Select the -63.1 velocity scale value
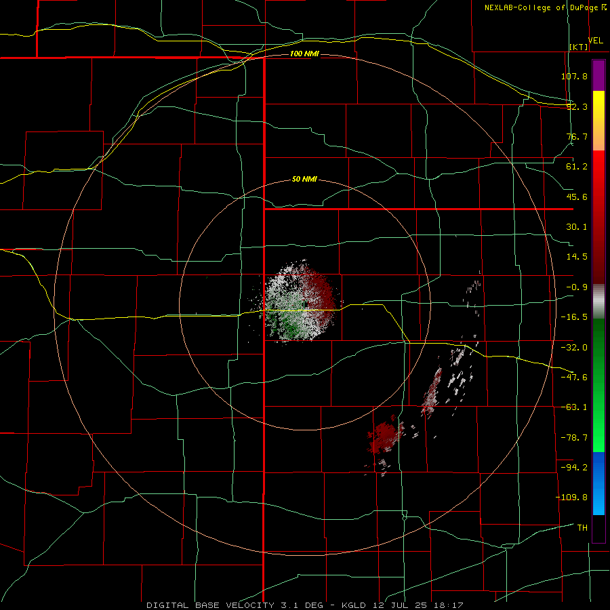The image size is (610, 610). (574, 407)
